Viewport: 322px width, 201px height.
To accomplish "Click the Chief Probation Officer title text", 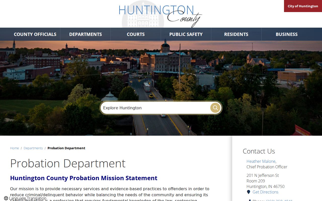I will click(267, 167).
